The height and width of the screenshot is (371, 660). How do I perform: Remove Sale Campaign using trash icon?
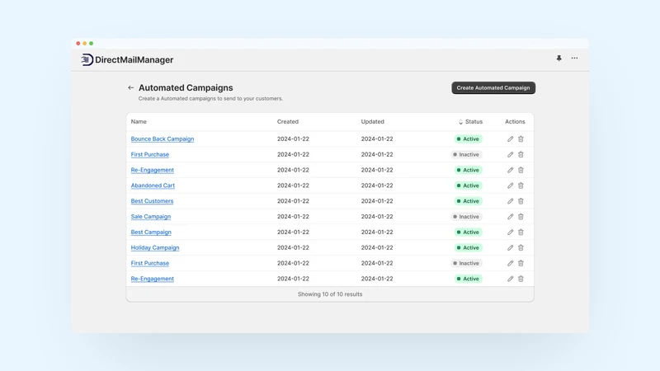521,217
